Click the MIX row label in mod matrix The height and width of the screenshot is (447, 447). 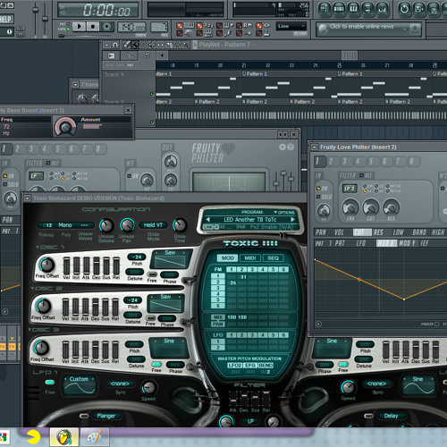pyautogui.click(x=218, y=317)
